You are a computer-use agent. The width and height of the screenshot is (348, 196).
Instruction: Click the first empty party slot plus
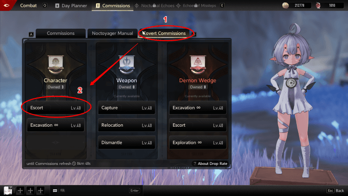pos(20,190)
